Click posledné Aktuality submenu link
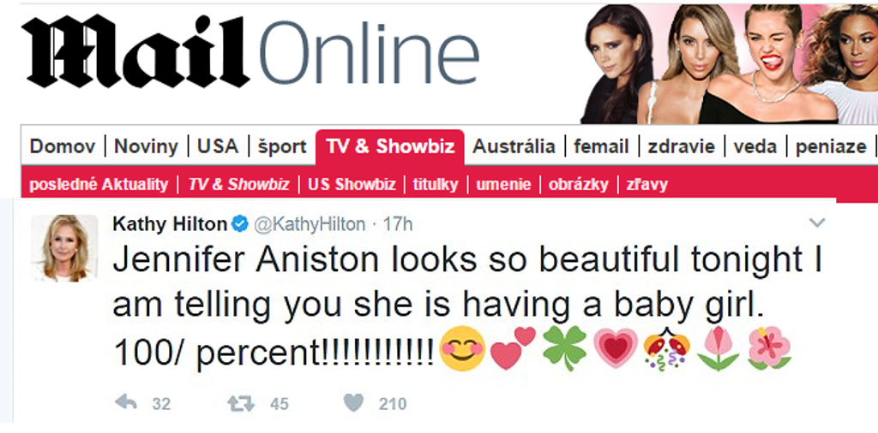The height and width of the screenshot is (433, 878). coord(99,184)
